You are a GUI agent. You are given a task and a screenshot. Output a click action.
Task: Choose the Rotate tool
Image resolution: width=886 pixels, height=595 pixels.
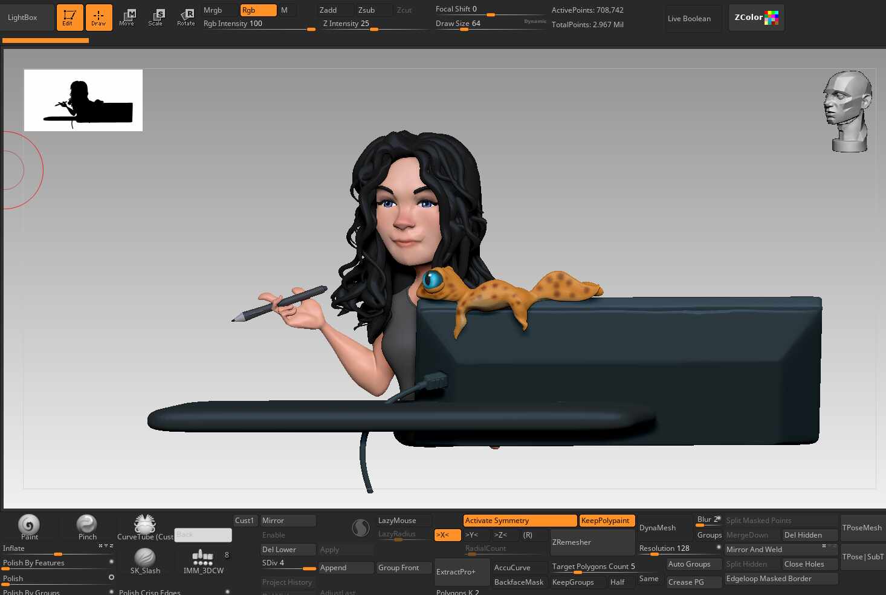coord(186,18)
